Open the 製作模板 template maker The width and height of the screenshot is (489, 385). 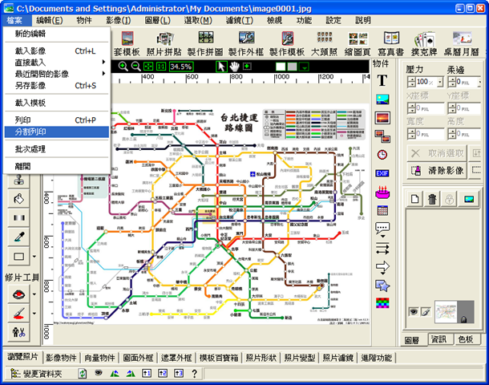(x=287, y=43)
